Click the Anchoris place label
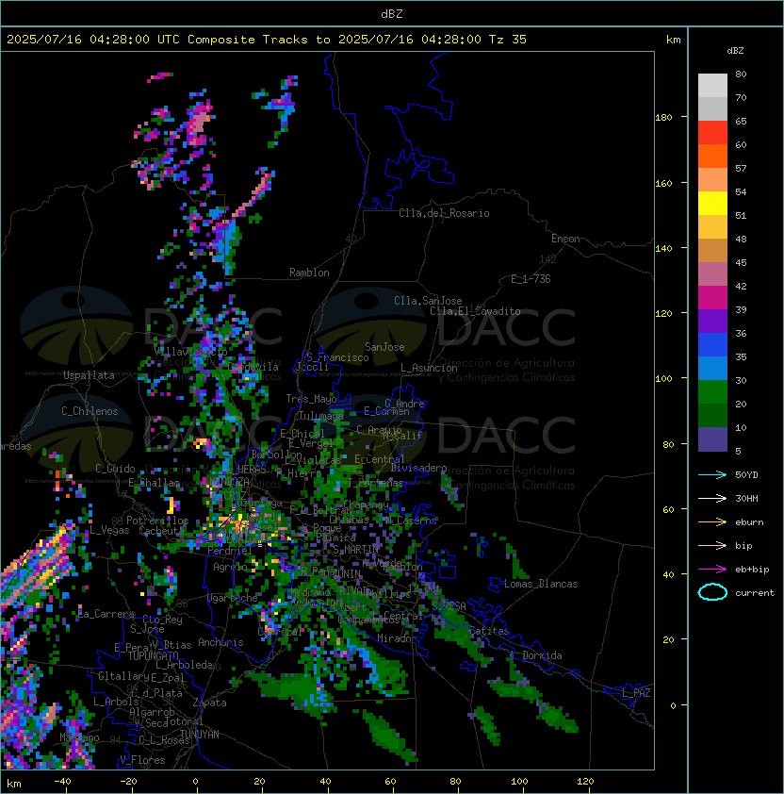Screen dimensions: 784x794 click(220, 642)
